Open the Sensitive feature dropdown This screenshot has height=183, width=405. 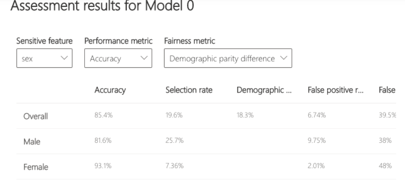[44, 59]
